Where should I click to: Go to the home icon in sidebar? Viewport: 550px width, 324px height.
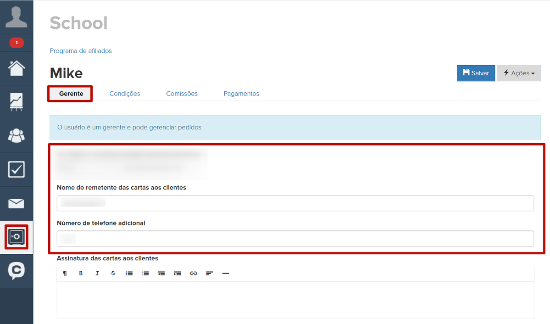17,68
